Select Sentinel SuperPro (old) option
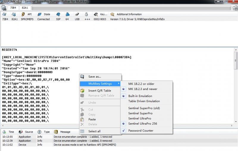This screenshot has height=151, width=238. [147, 108]
